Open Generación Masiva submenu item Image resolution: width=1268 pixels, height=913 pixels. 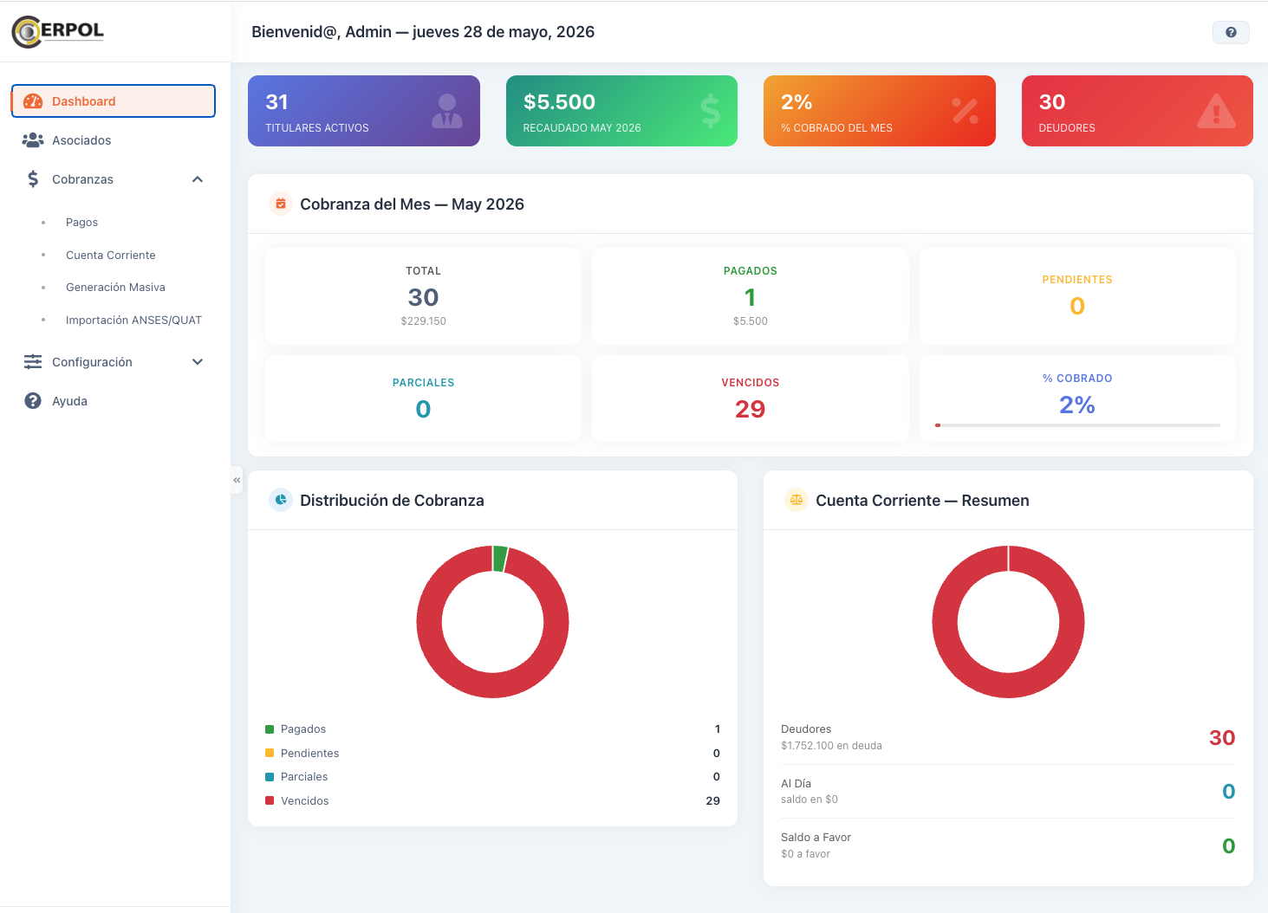115,288
